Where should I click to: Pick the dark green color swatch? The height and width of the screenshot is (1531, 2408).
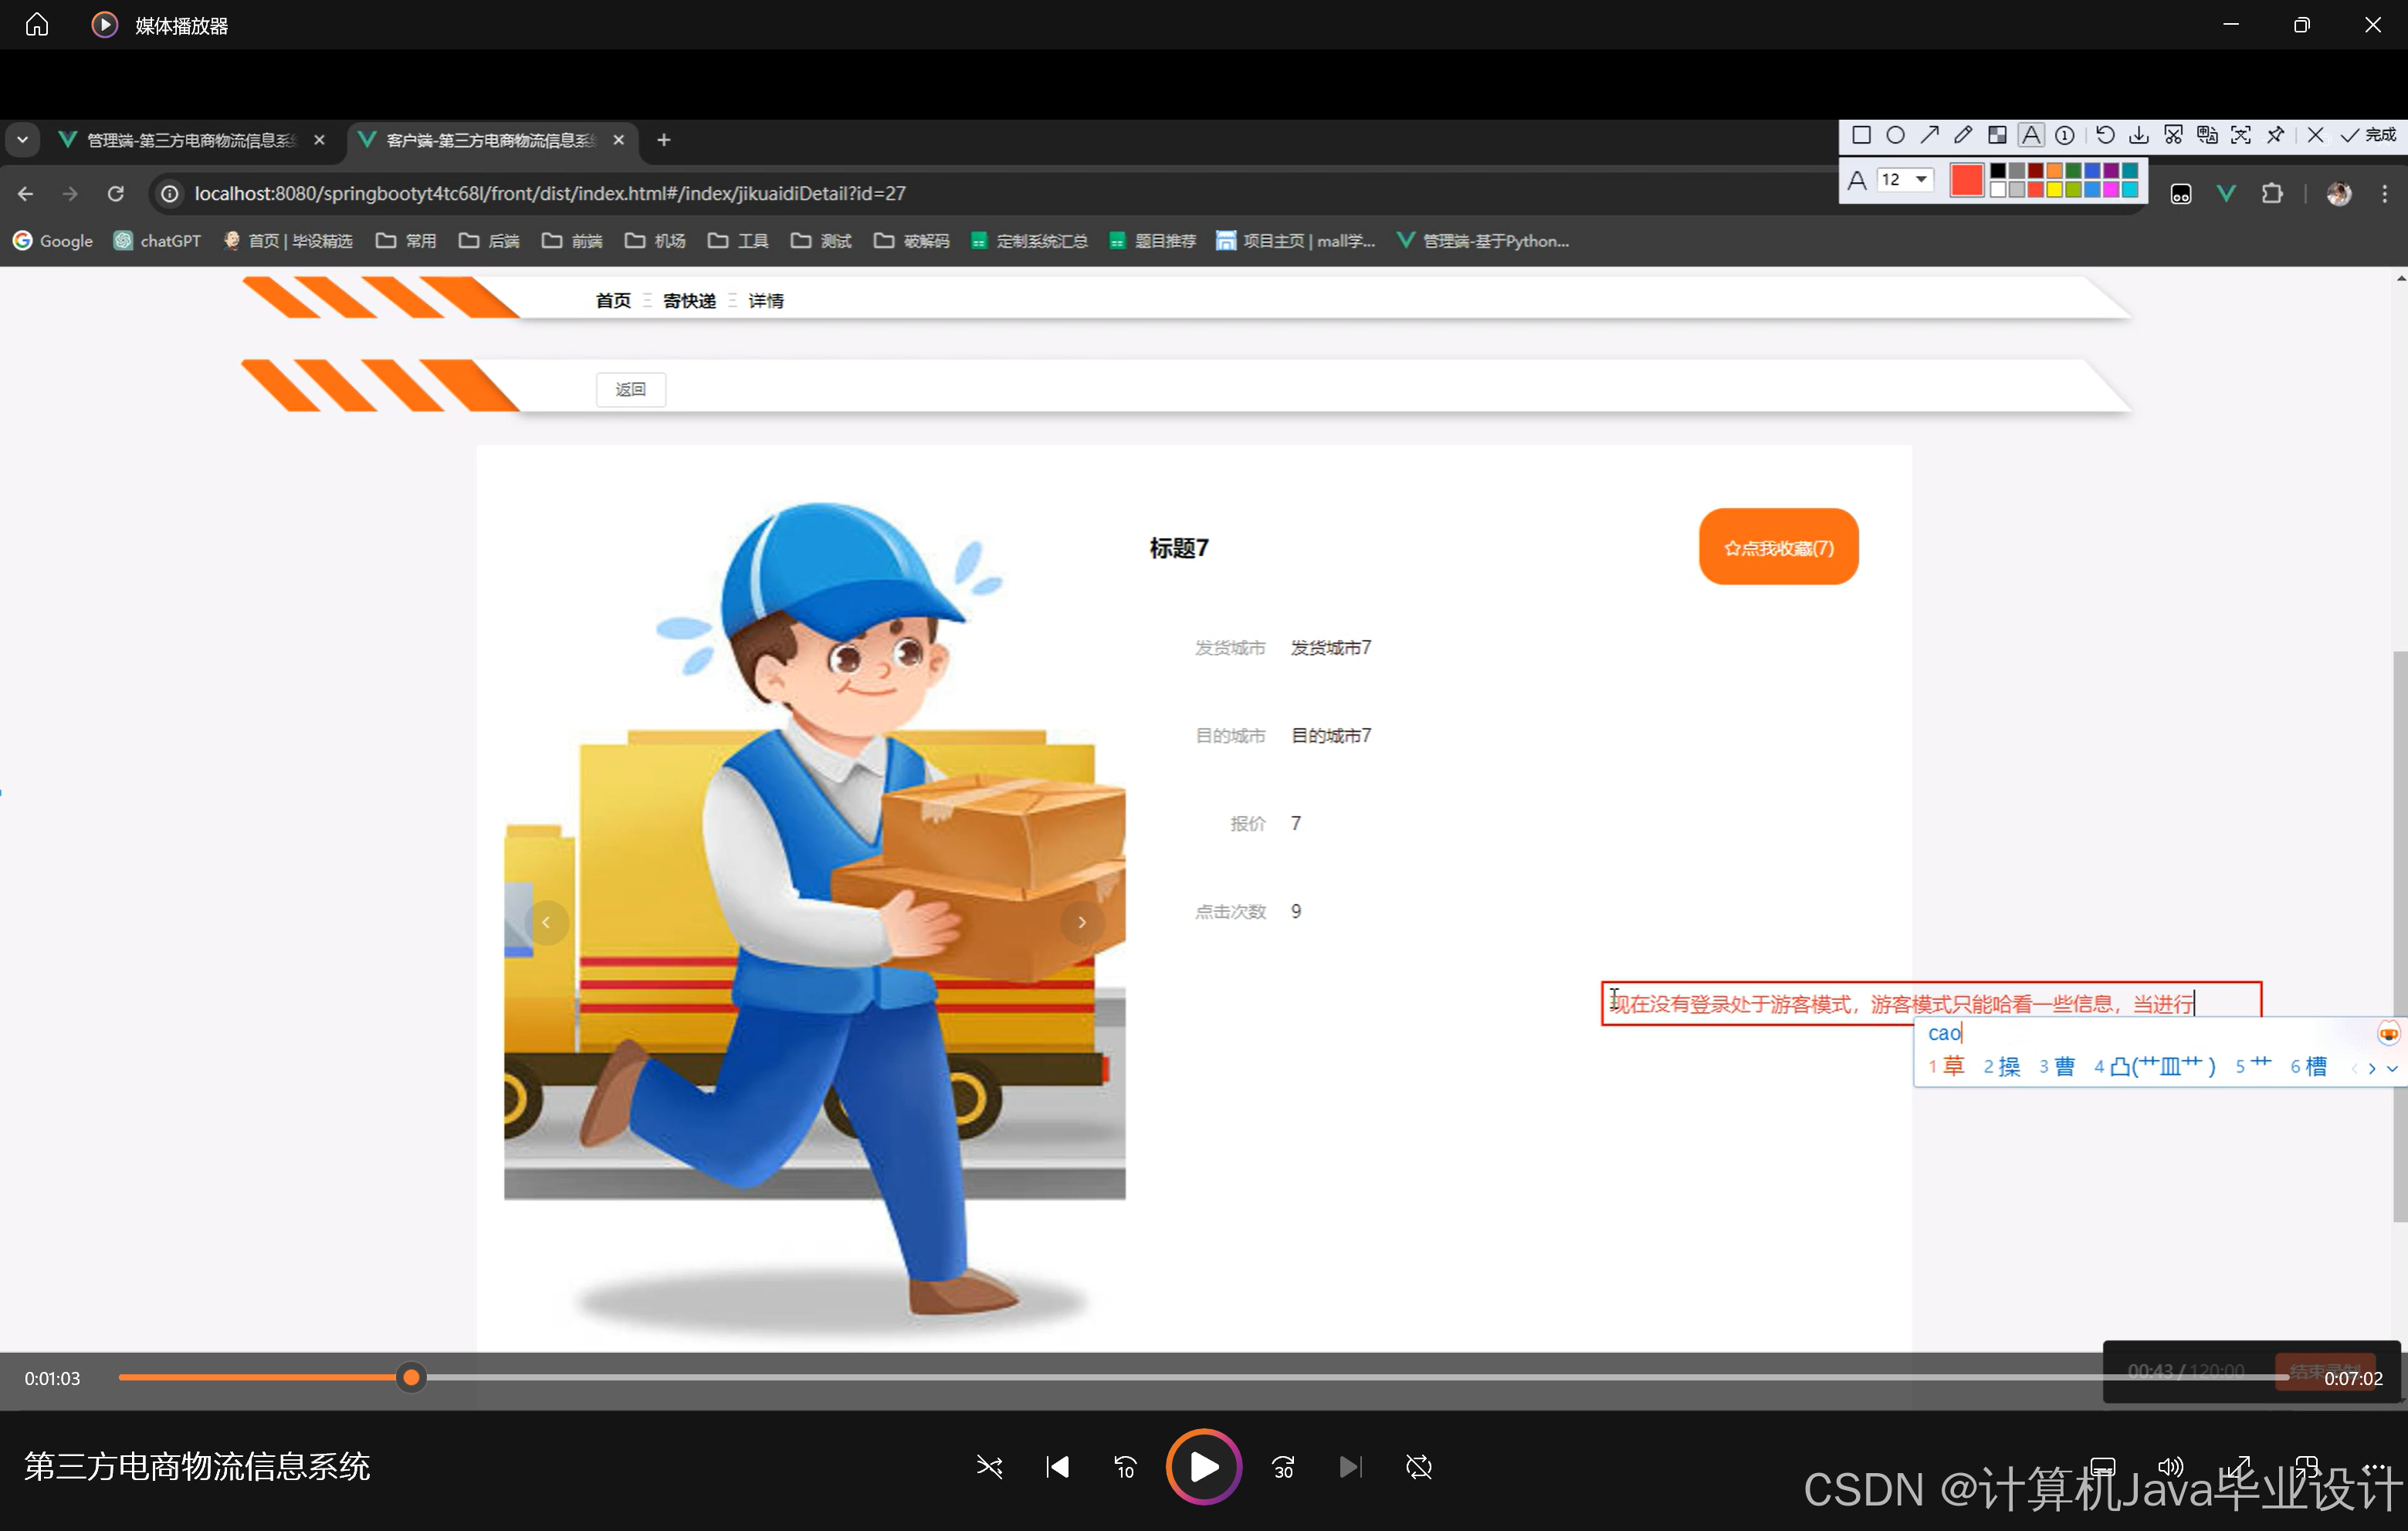click(2073, 171)
